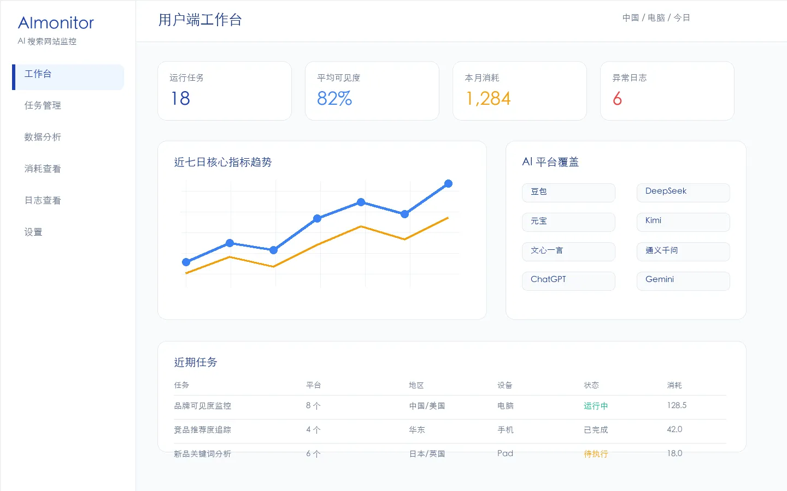Select the ChatGPT platform chip

[568, 281]
